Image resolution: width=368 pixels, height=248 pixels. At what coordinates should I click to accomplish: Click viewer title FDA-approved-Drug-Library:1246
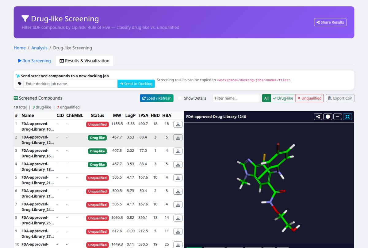(x=216, y=116)
